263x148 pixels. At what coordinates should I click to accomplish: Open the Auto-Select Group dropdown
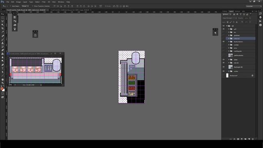[25, 6]
